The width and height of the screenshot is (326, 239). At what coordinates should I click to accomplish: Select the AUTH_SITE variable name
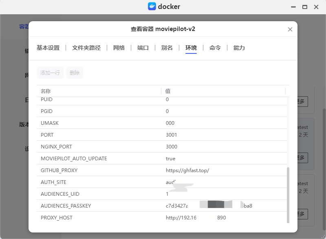point(53,182)
